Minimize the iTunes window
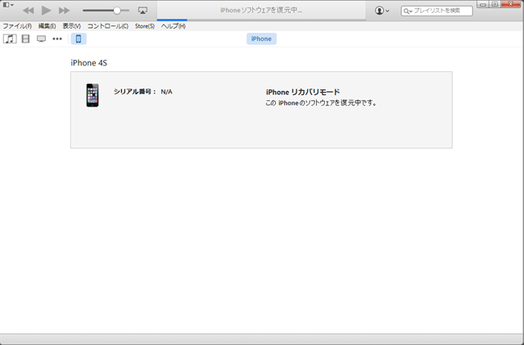Viewport: 524px width, 345px height. point(482,4)
